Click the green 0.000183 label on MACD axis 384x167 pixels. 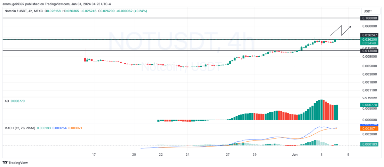[x=369, y=145]
